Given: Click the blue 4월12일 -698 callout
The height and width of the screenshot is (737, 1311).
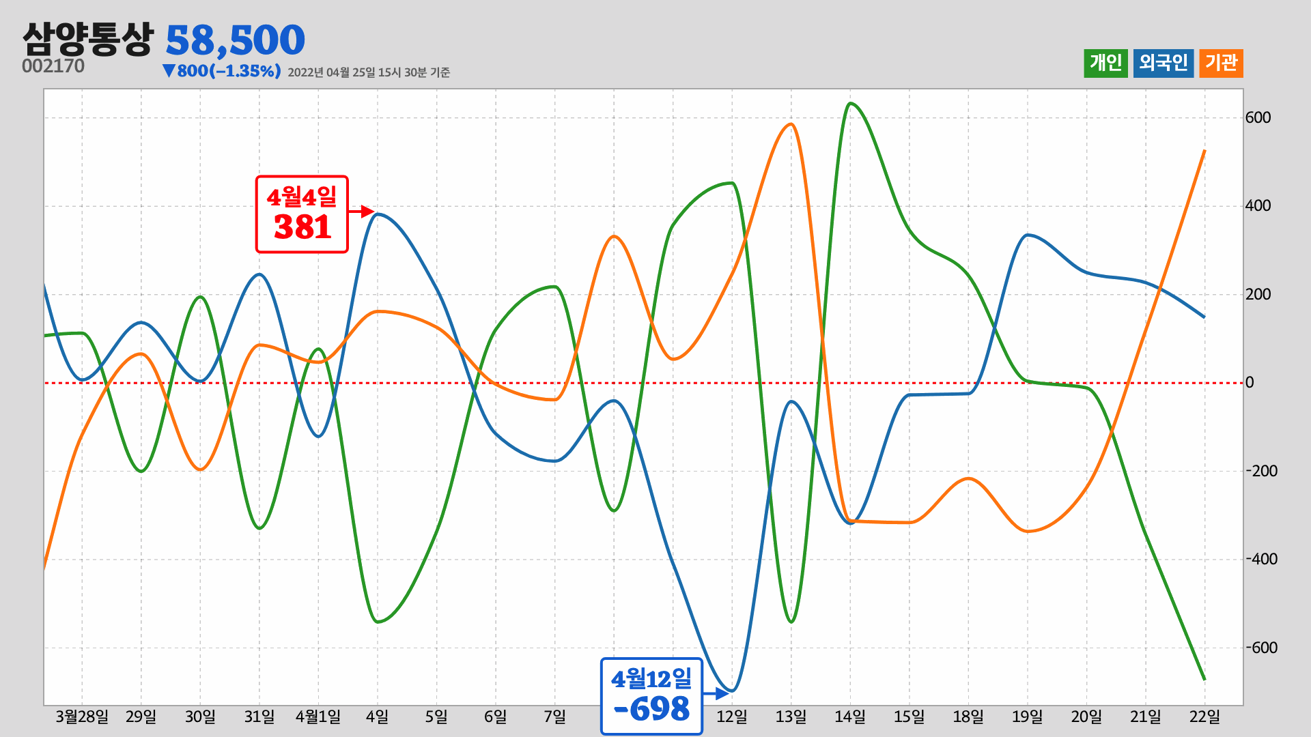Looking at the screenshot, I should (651, 696).
